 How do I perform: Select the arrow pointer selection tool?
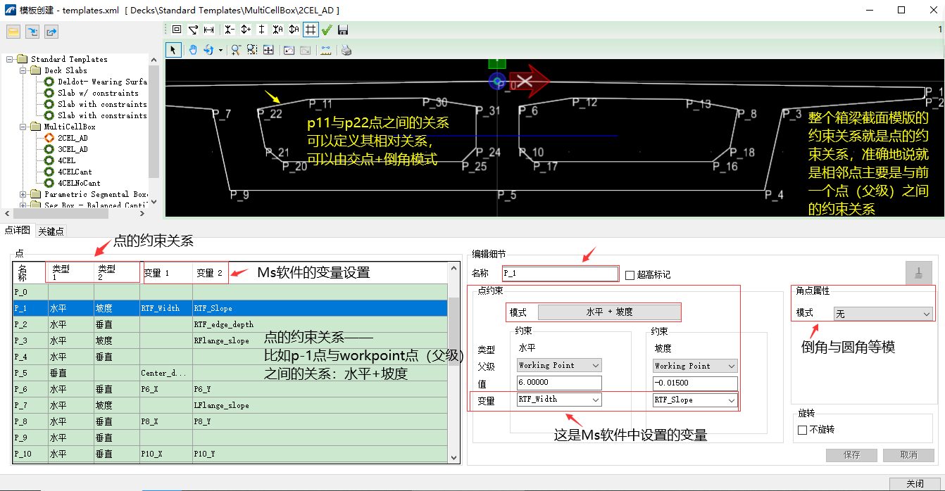[174, 50]
